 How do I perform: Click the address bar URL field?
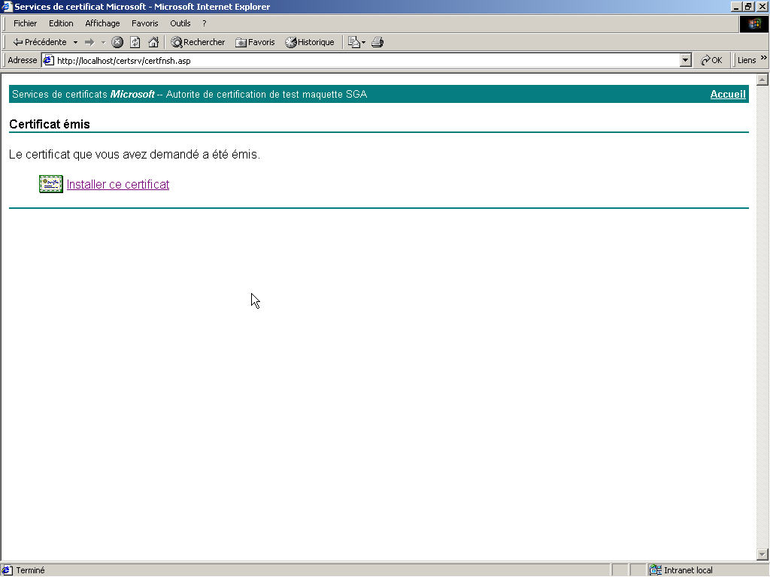pyautogui.click(x=367, y=60)
